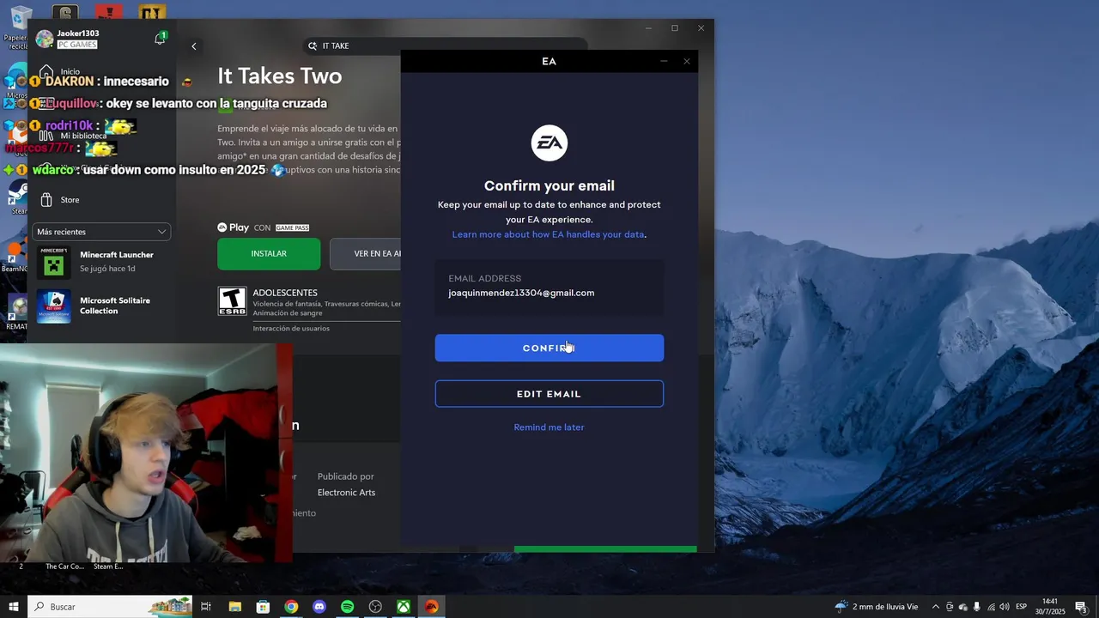Open OBS Studio from the taskbar
This screenshot has width=1099, height=618.
click(375, 607)
